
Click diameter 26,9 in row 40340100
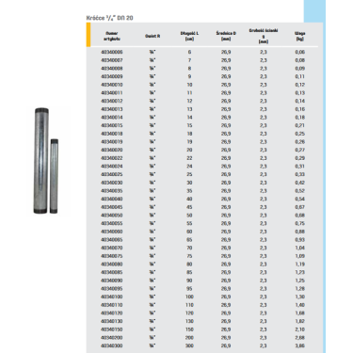tap(226, 297)
